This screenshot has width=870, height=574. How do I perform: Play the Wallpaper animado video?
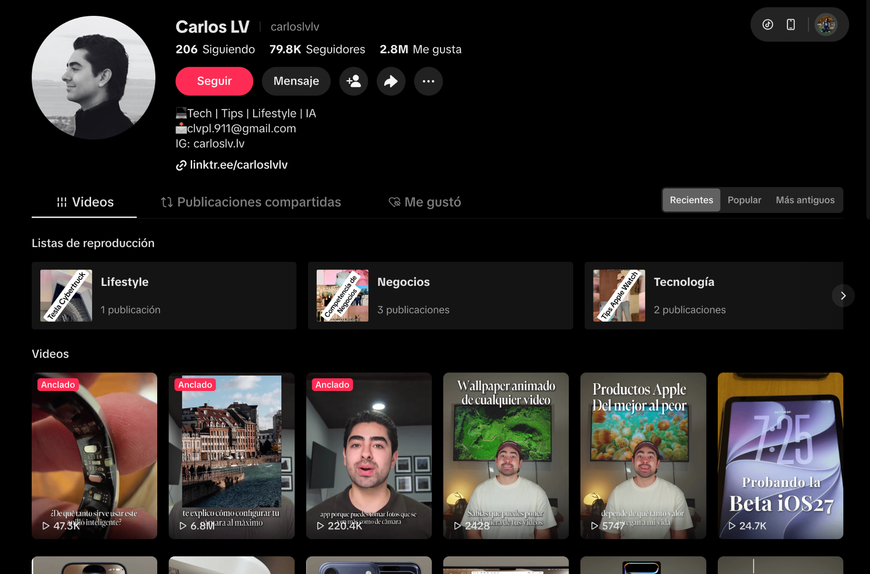(506, 456)
